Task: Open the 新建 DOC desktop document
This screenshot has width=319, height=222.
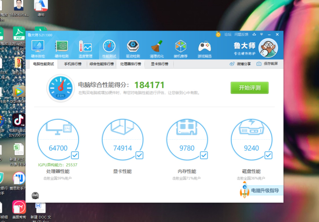Action: [x=41, y=212]
